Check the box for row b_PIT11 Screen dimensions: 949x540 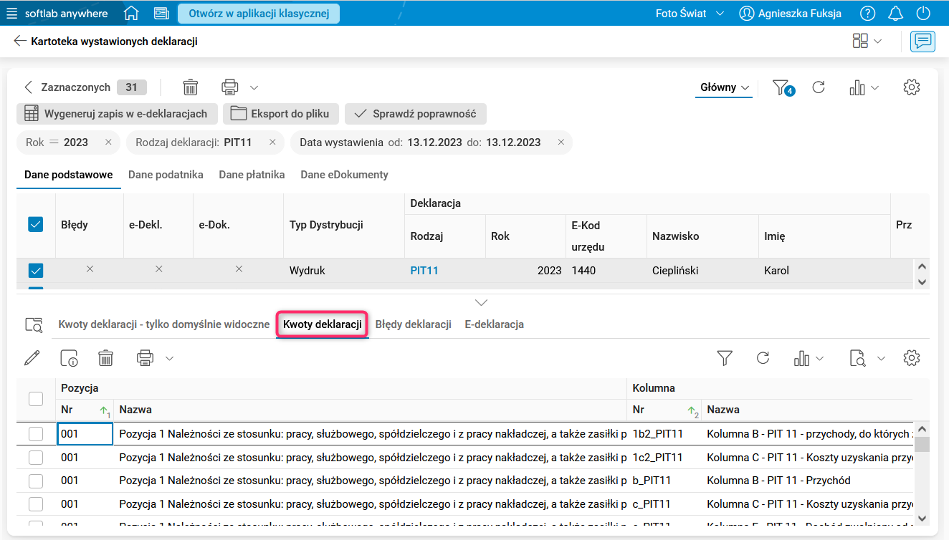35,481
